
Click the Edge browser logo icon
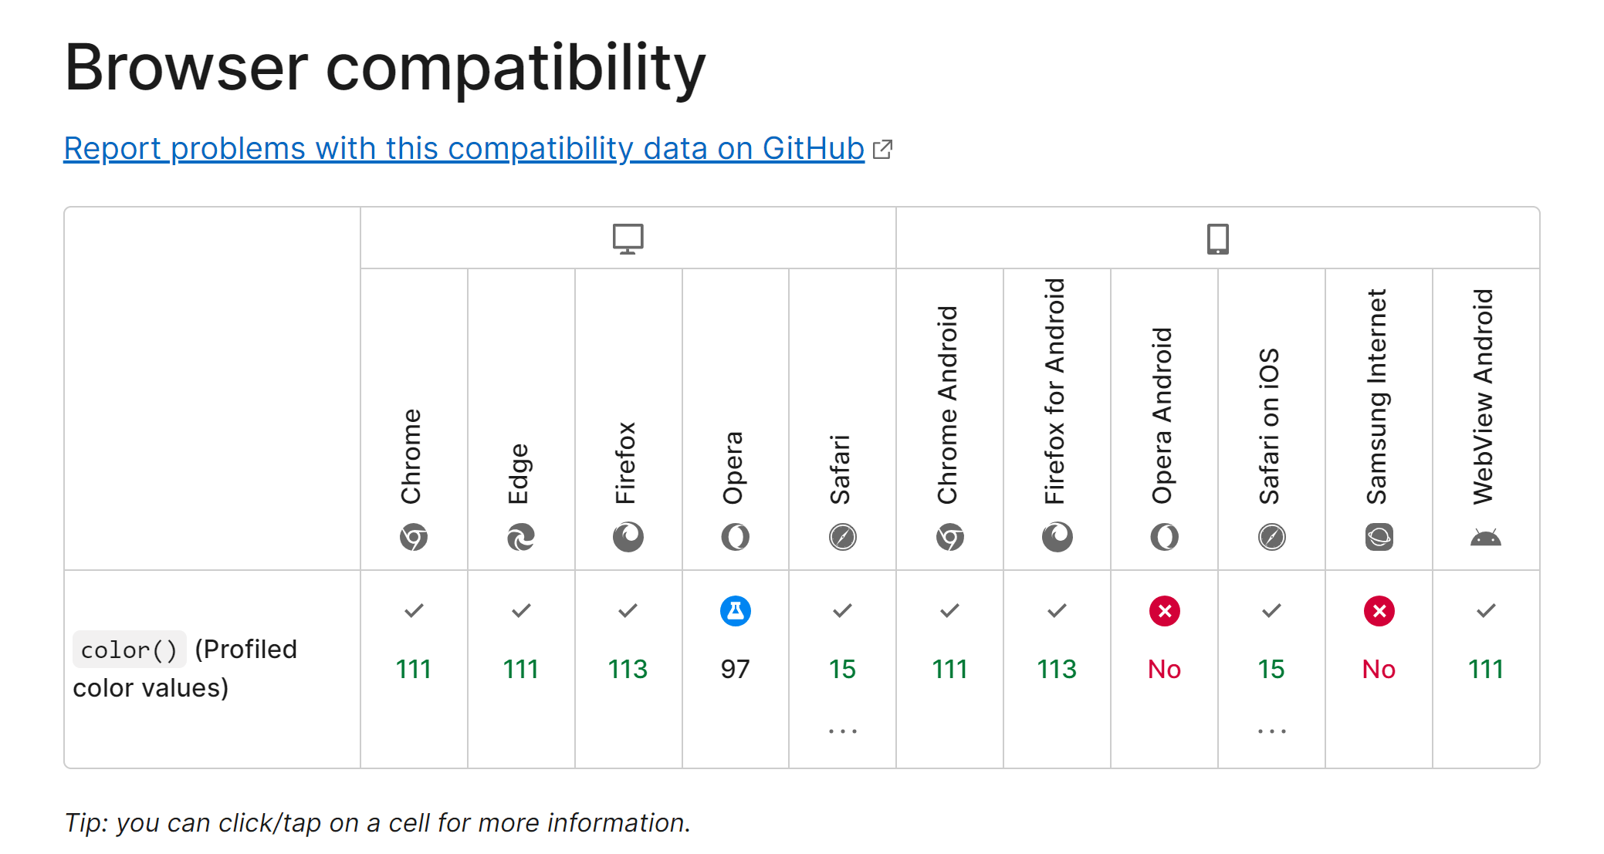click(x=521, y=537)
